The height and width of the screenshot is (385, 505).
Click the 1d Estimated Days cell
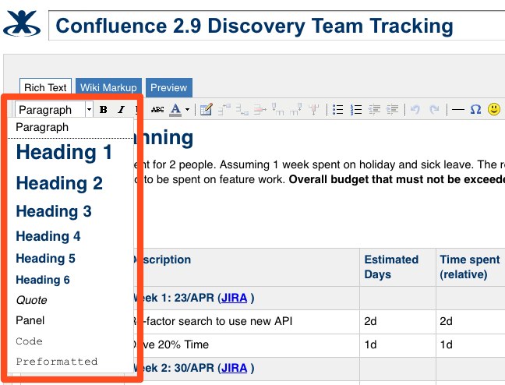pos(397,344)
